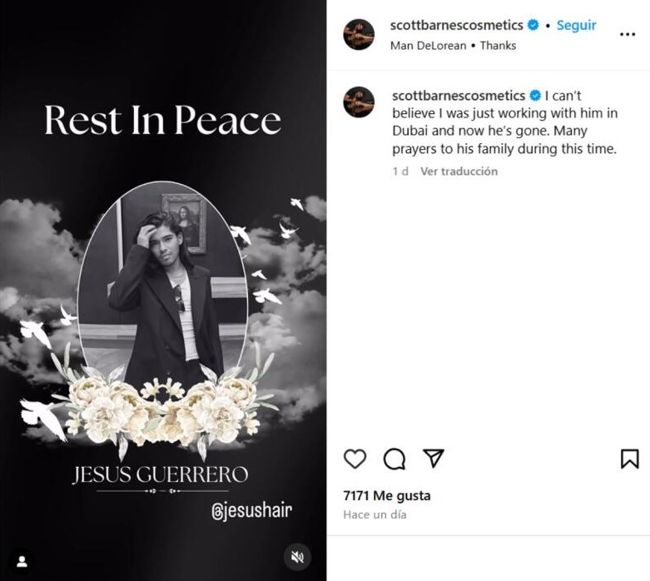
Task: Unmute video with speaker icon
Action: point(297,557)
